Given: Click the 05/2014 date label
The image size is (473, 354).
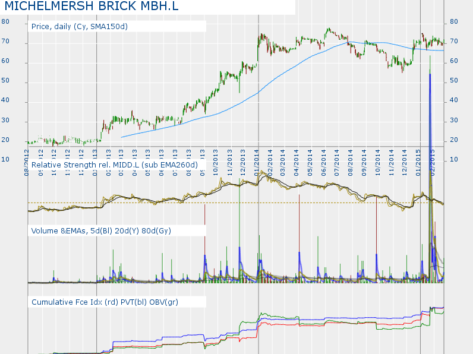Looking at the screenshot, I should 310,163.
